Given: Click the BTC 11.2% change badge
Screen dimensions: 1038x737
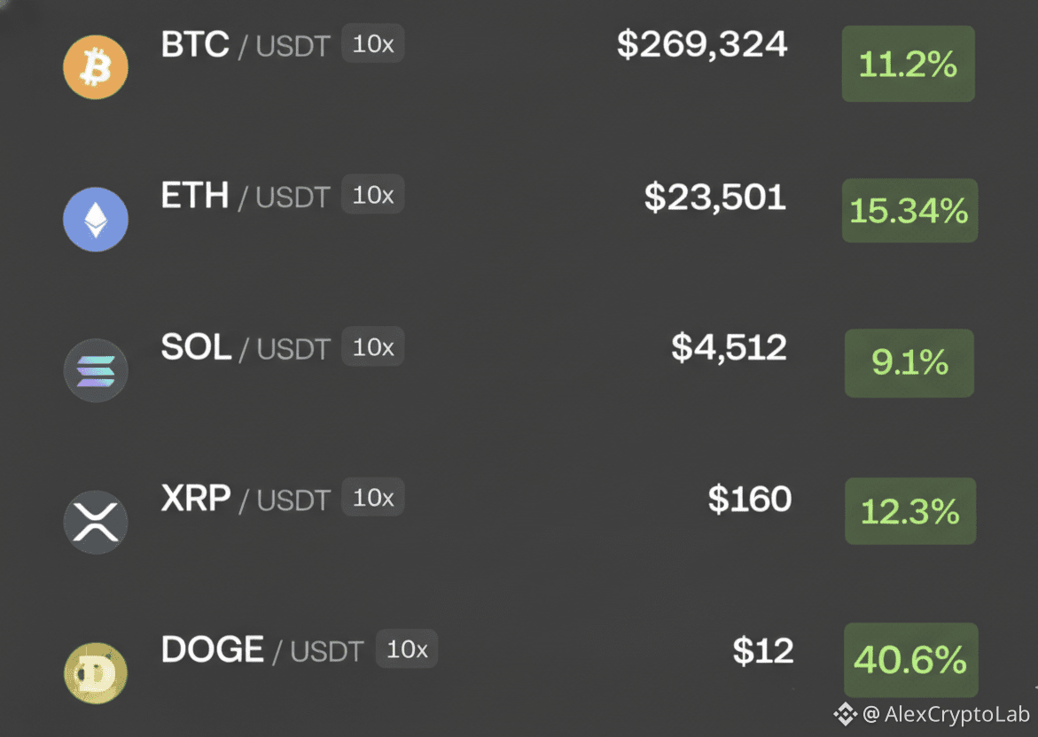Looking at the screenshot, I should click(x=909, y=64).
